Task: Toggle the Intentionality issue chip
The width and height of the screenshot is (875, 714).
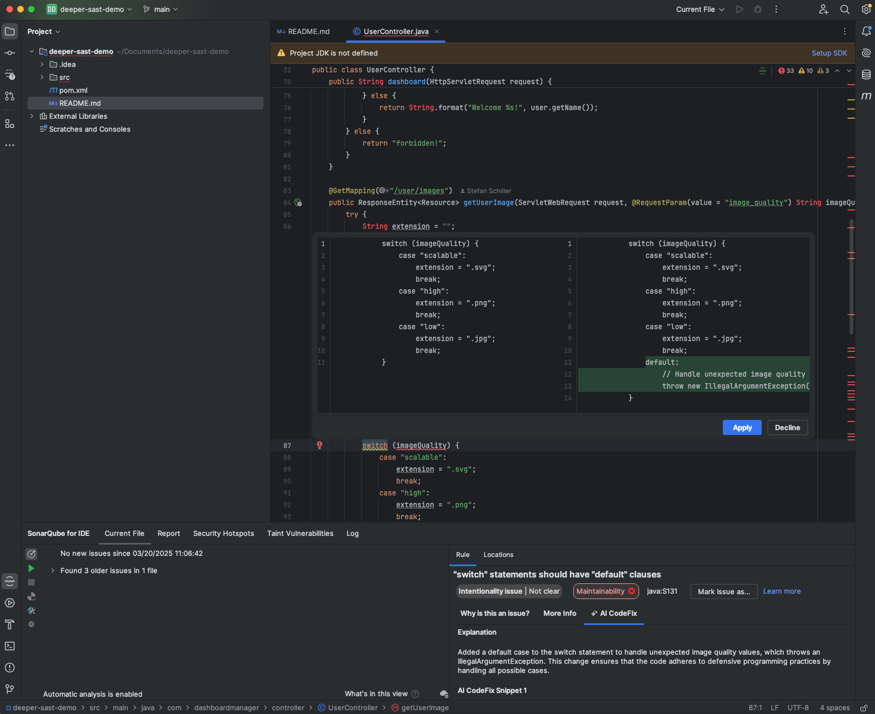Action: click(508, 591)
